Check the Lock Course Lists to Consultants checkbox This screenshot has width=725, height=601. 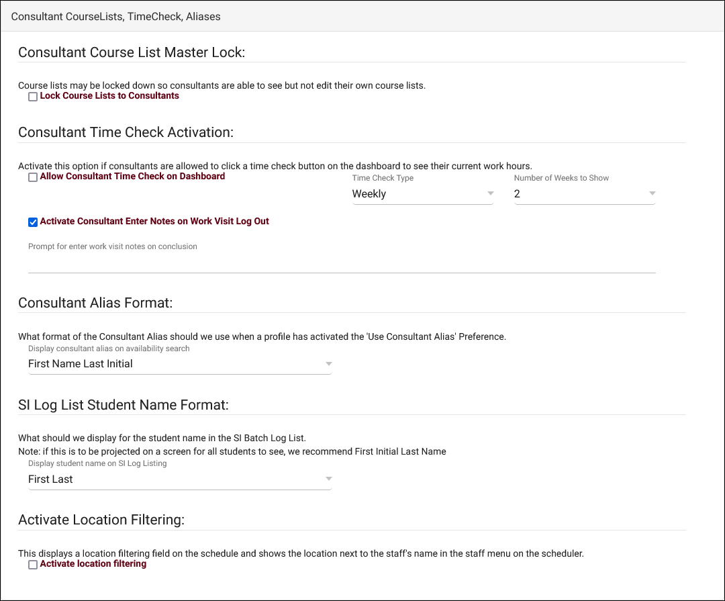click(33, 97)
